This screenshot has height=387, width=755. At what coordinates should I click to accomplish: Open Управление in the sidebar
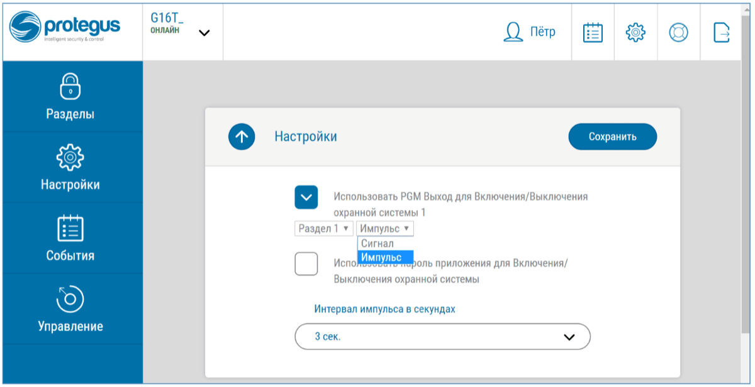point(70,308)
